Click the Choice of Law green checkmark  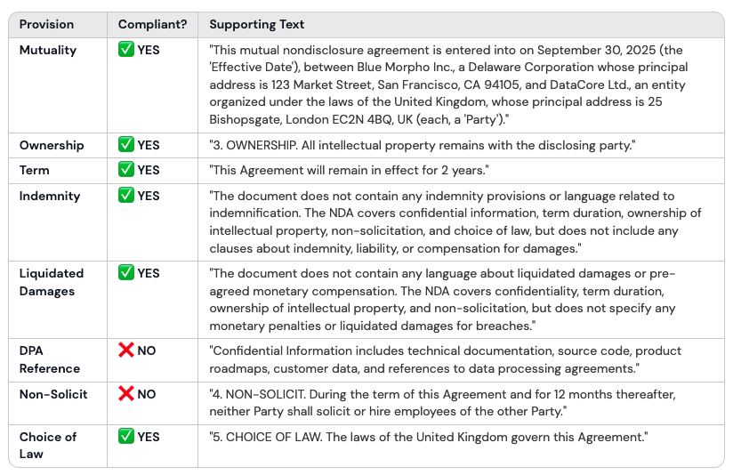tap(126, 437)
